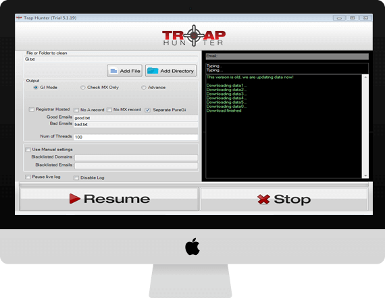This screenshot has width=385, height=298.
Task: Click the Blacklisted Domains input field
Action: (136, 158)
